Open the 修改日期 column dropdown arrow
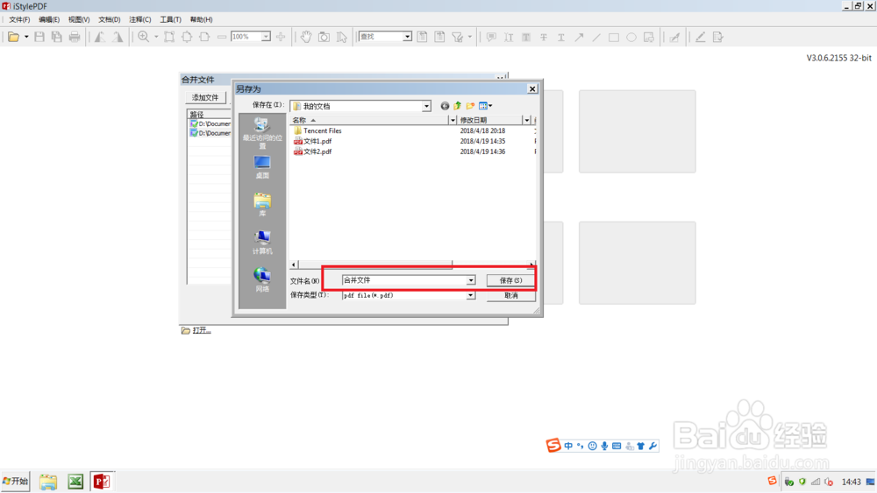 click(x=526, y=120)
